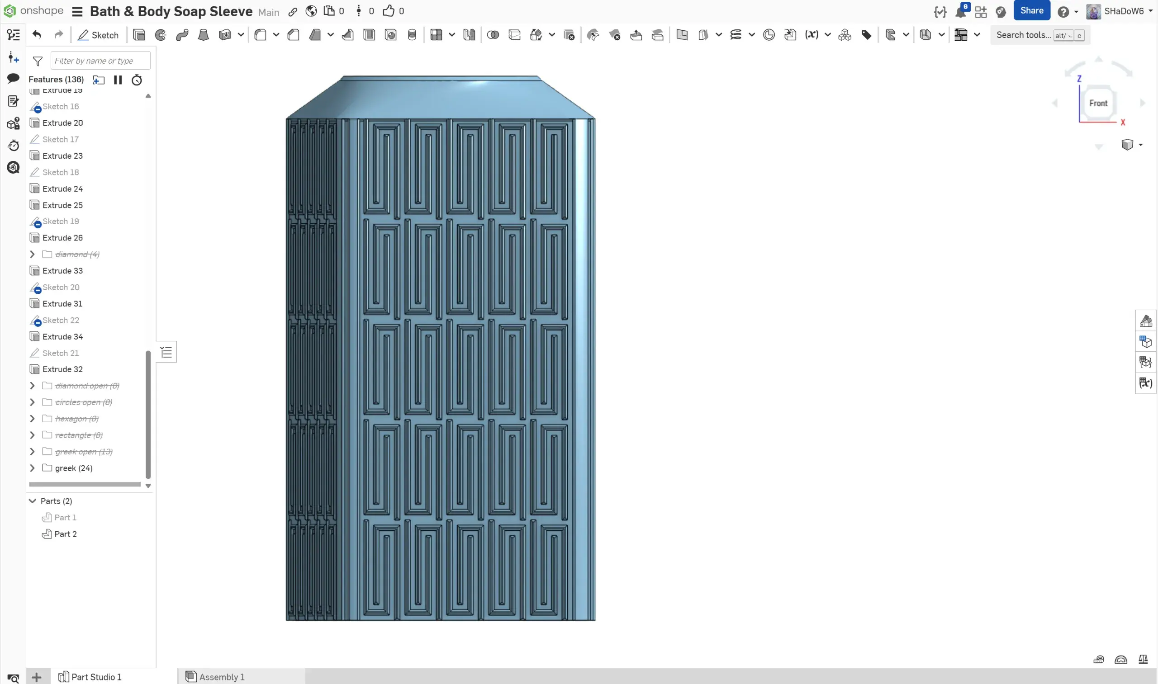Click the Fillet tool icon
The width and height of the screenshot is (1158, 684).
(260, 35)
